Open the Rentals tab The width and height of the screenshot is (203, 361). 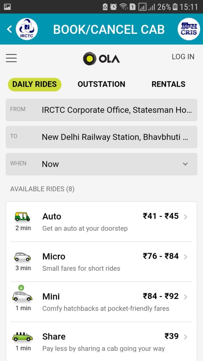click(168, 84)
